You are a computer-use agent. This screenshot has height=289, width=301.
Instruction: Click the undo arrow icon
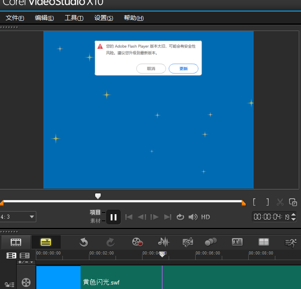84,242
